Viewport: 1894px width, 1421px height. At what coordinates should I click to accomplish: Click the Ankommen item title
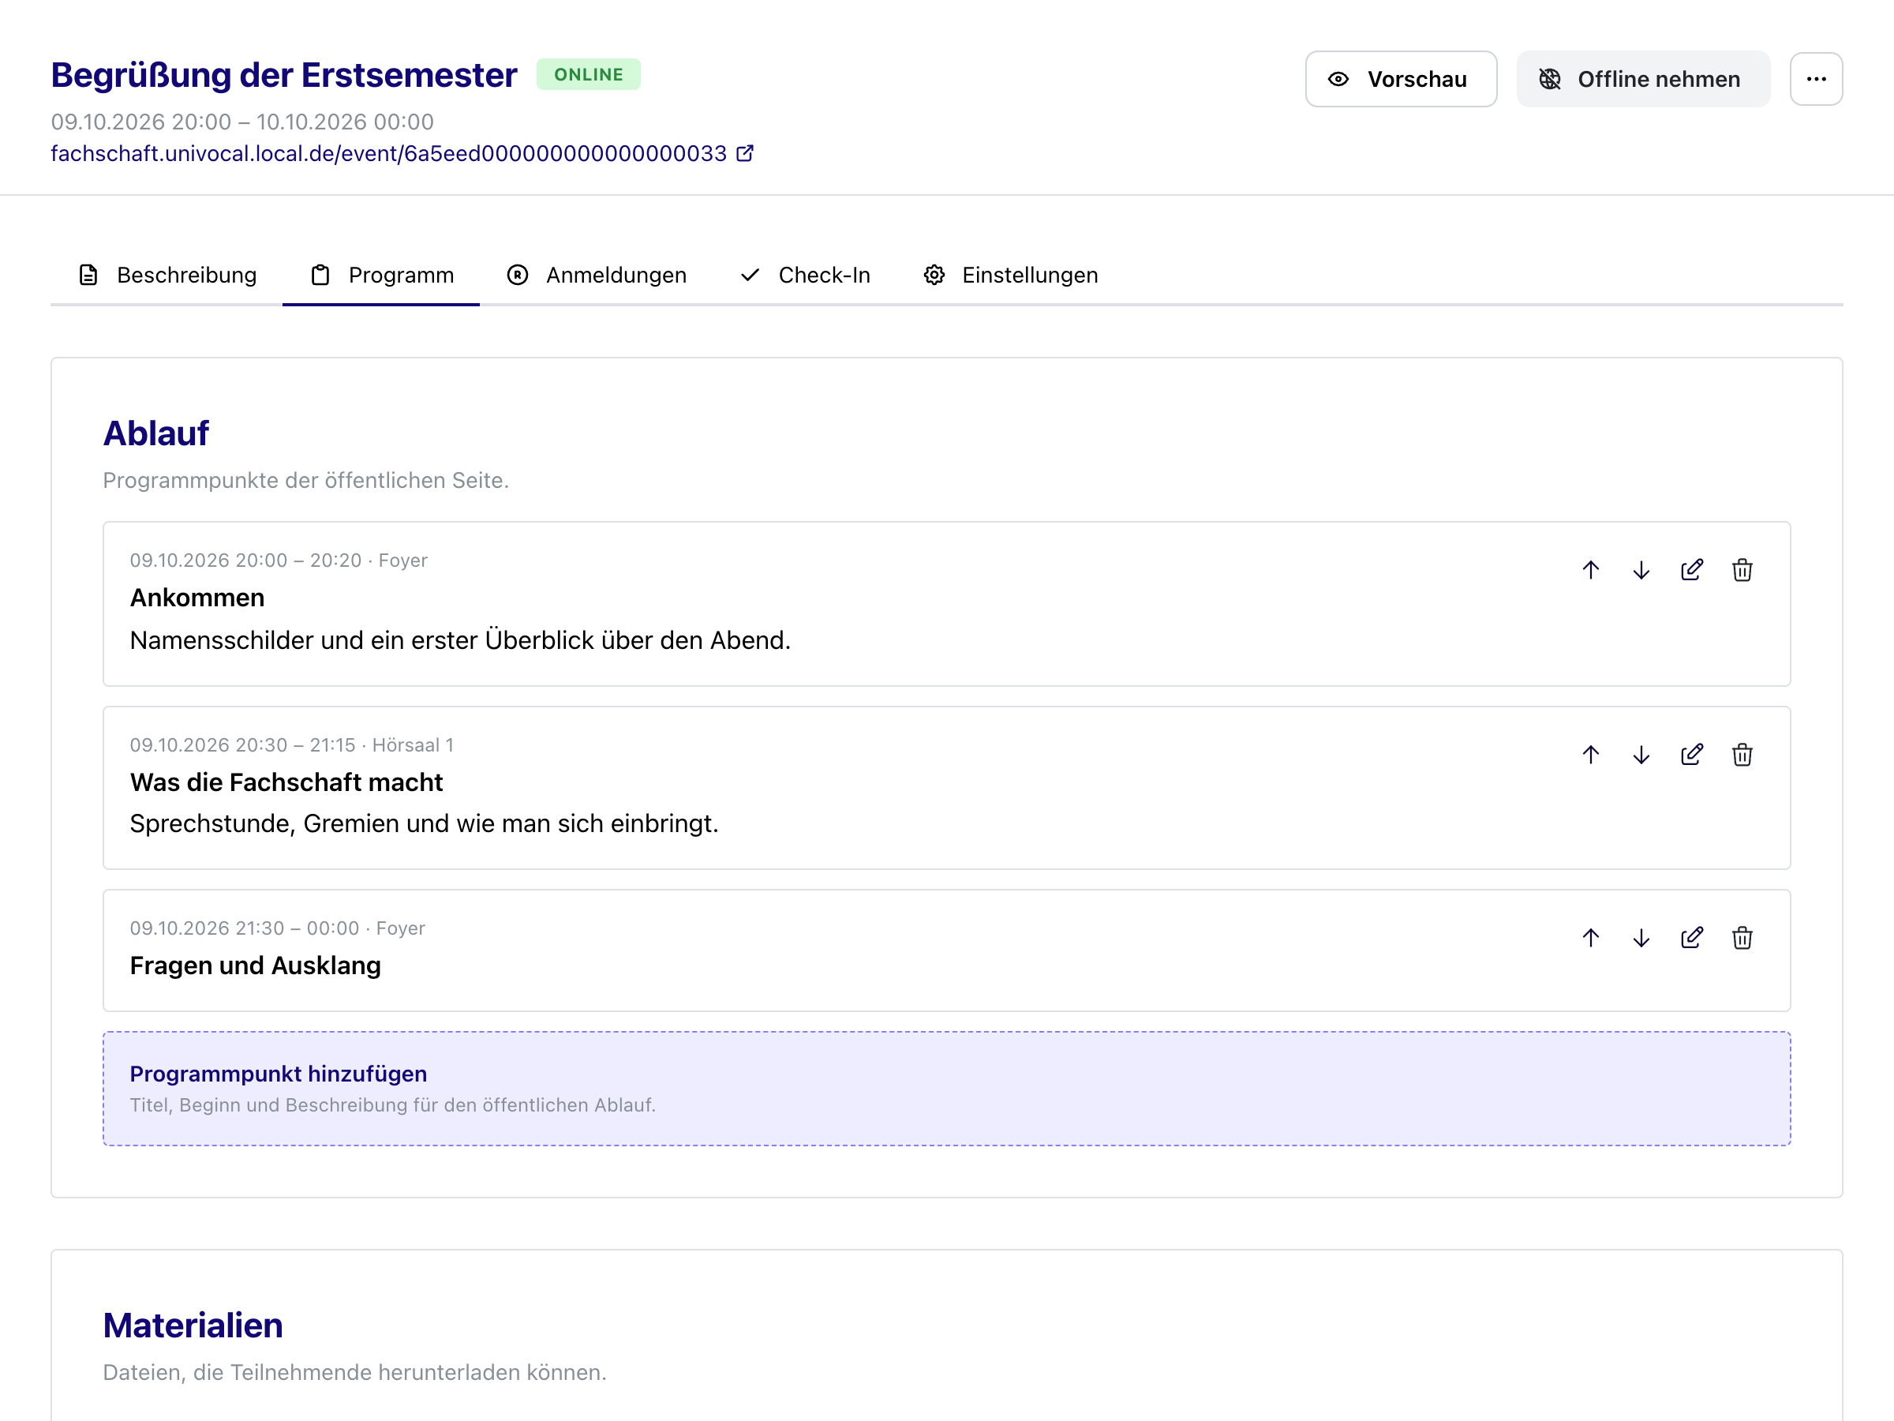[x=197, y=598]
